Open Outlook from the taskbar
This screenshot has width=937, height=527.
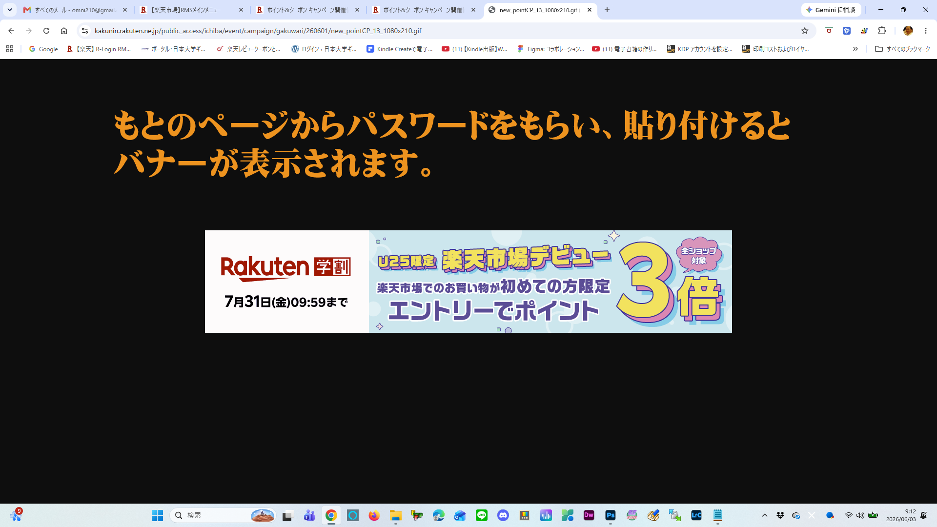click(460, 515)
